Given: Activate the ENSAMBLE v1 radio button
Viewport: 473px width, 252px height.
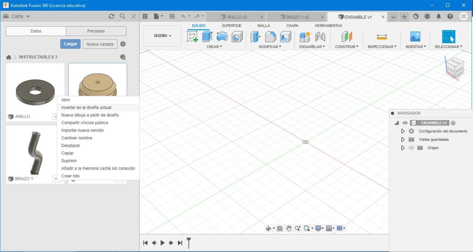Looking at the screenshot, I should pos(453,123).
